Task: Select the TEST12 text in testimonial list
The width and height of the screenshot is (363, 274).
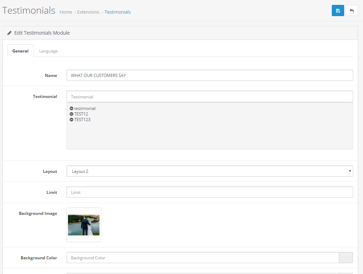Action: (x=81, y=114)
